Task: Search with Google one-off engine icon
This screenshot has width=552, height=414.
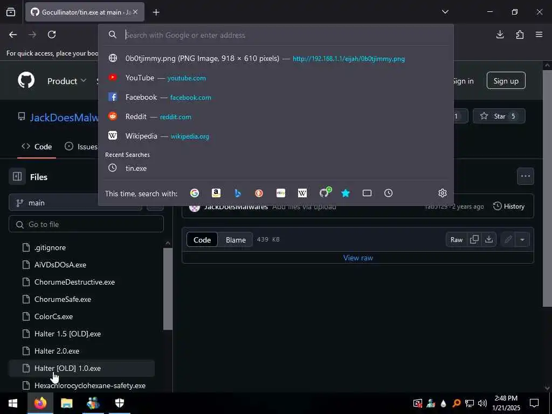Action: [x=194, y=193]
